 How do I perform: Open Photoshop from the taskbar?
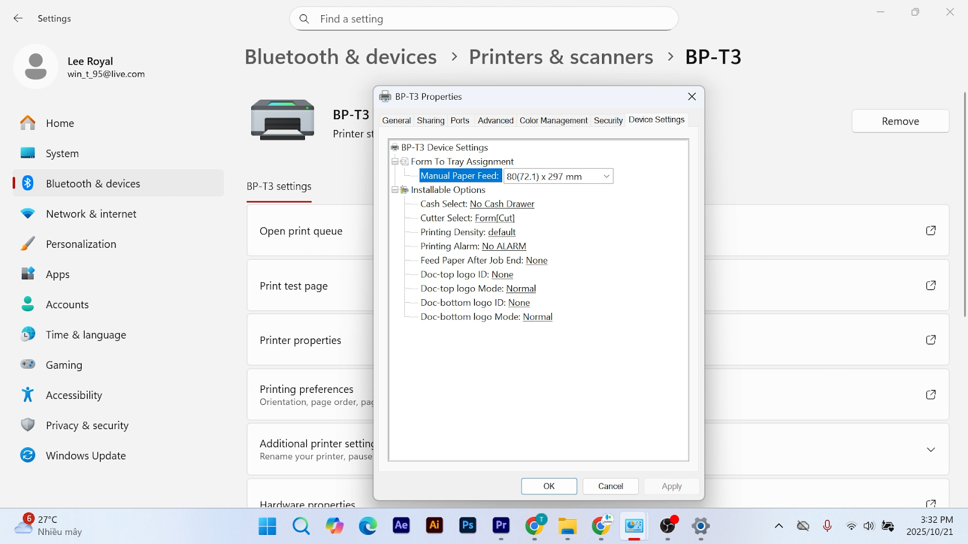[x=468, y=526]
